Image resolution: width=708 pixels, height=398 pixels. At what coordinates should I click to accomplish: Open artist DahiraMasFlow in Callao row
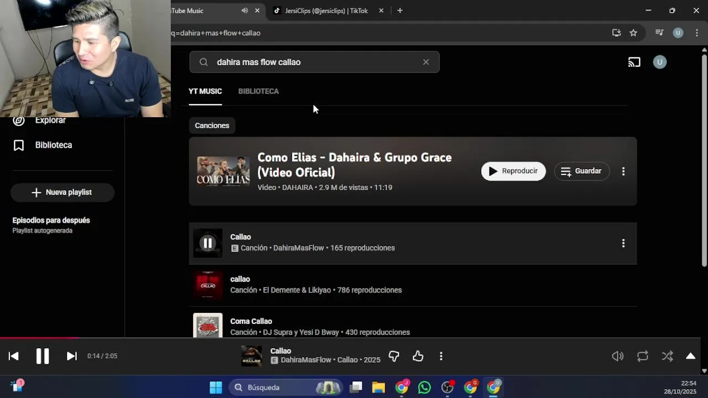pyautogui.click(x=299, y=248)
